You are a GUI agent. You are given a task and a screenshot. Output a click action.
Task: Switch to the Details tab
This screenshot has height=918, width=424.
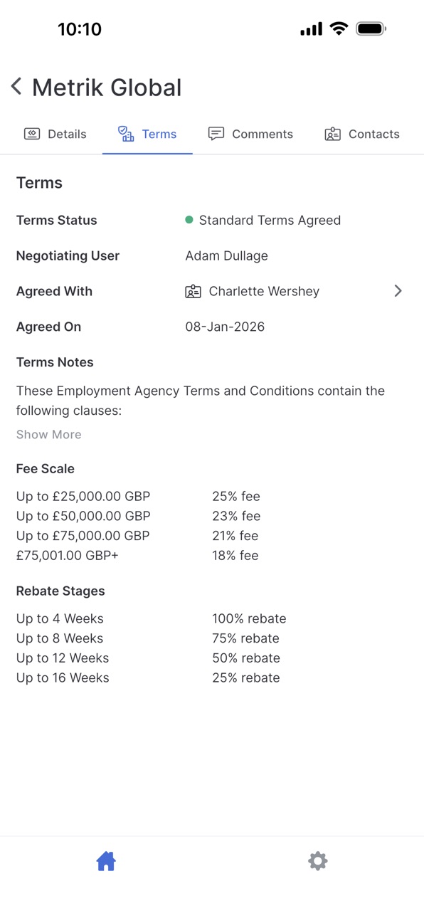[55, 134]
